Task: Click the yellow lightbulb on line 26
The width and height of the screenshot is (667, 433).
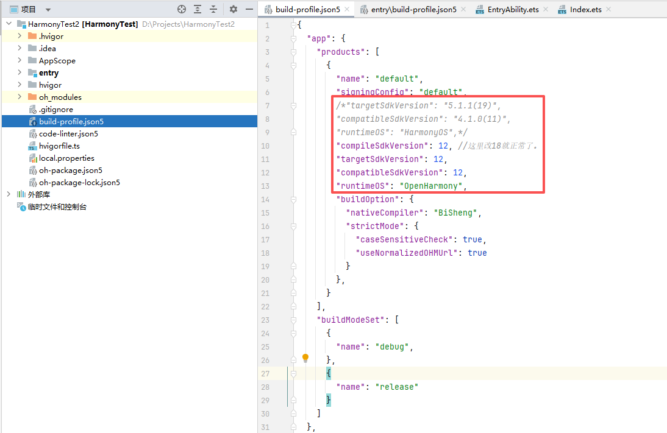Action: (x=305, y=358)
